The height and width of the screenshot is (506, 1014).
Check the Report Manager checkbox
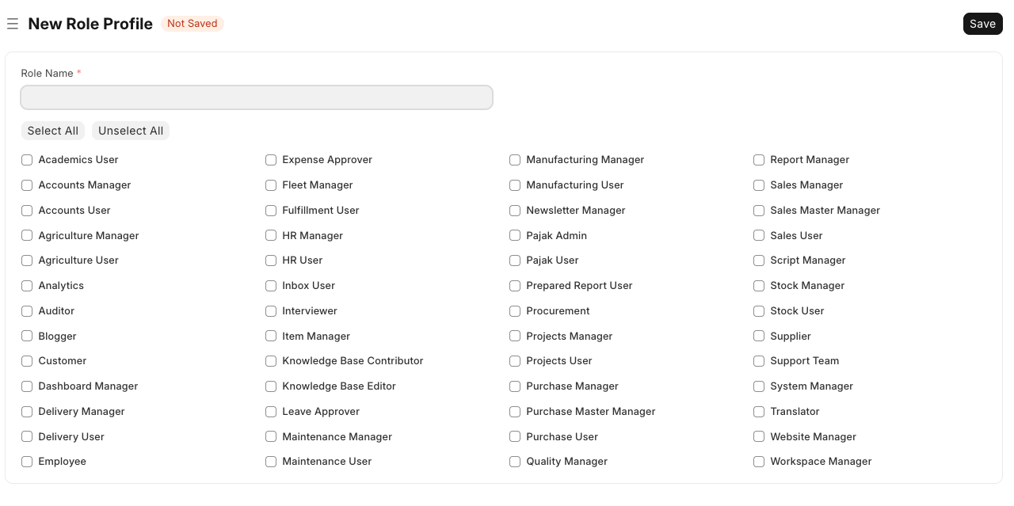click(759, 160)
